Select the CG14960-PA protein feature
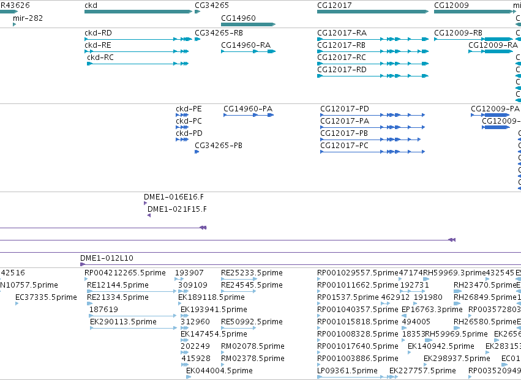 [249, 115]
